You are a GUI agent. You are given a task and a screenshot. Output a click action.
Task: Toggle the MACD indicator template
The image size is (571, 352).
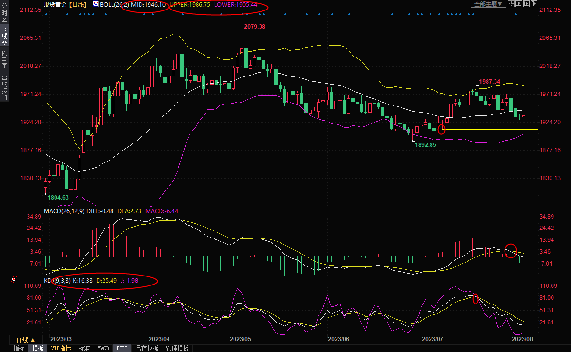point(103,348)
